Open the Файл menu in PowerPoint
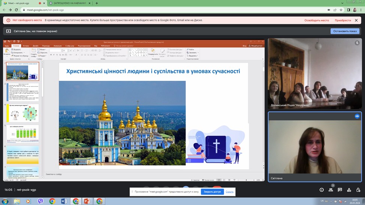This screenshot has width=365, height=205. 7,46
